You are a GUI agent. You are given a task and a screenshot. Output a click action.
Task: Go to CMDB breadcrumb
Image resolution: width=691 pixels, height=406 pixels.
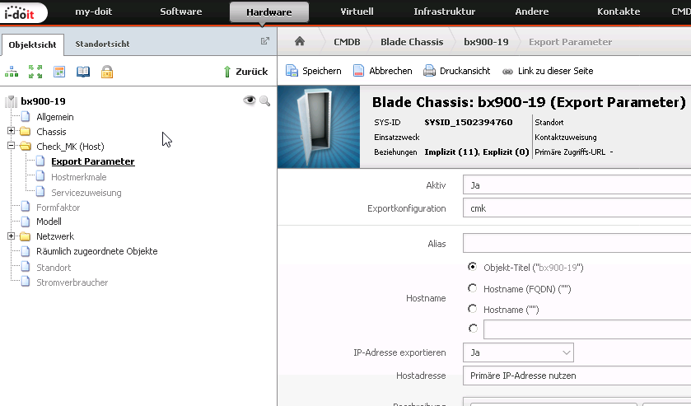click(x=347, y=42)
